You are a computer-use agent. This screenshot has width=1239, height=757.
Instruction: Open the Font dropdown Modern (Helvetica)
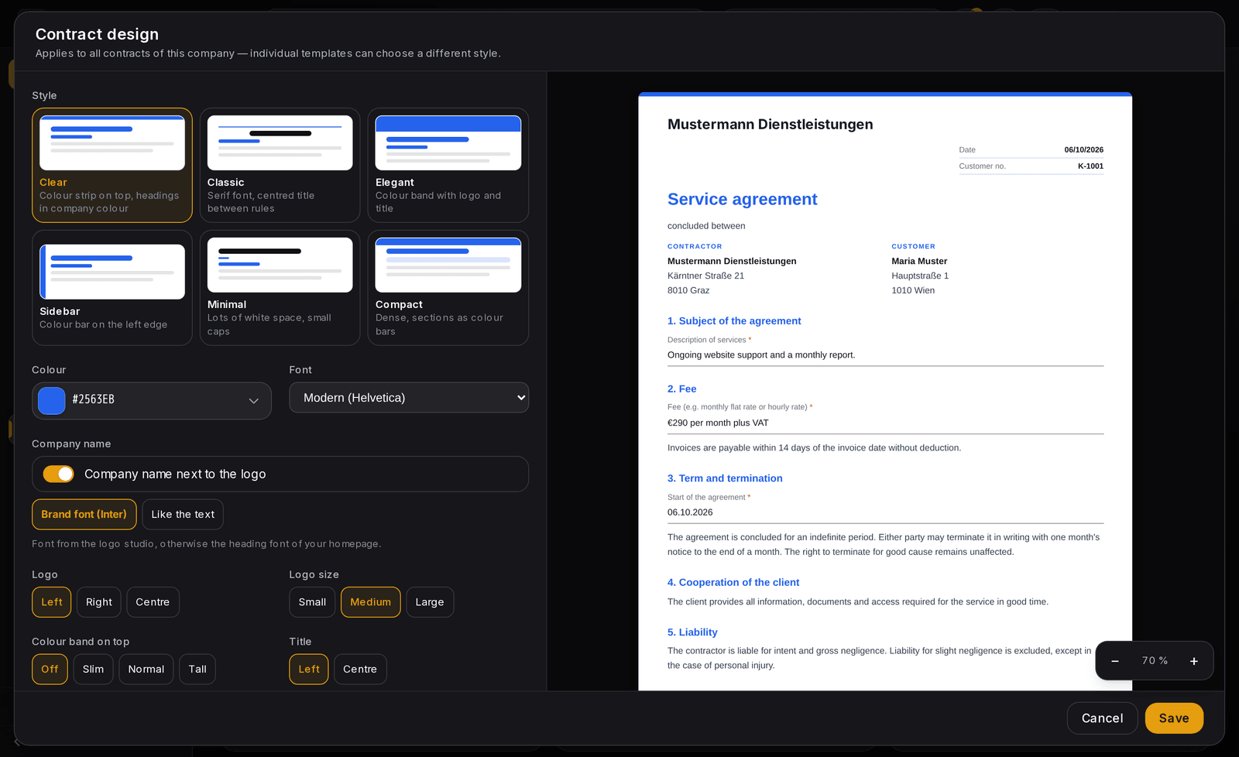click(409, 397)
